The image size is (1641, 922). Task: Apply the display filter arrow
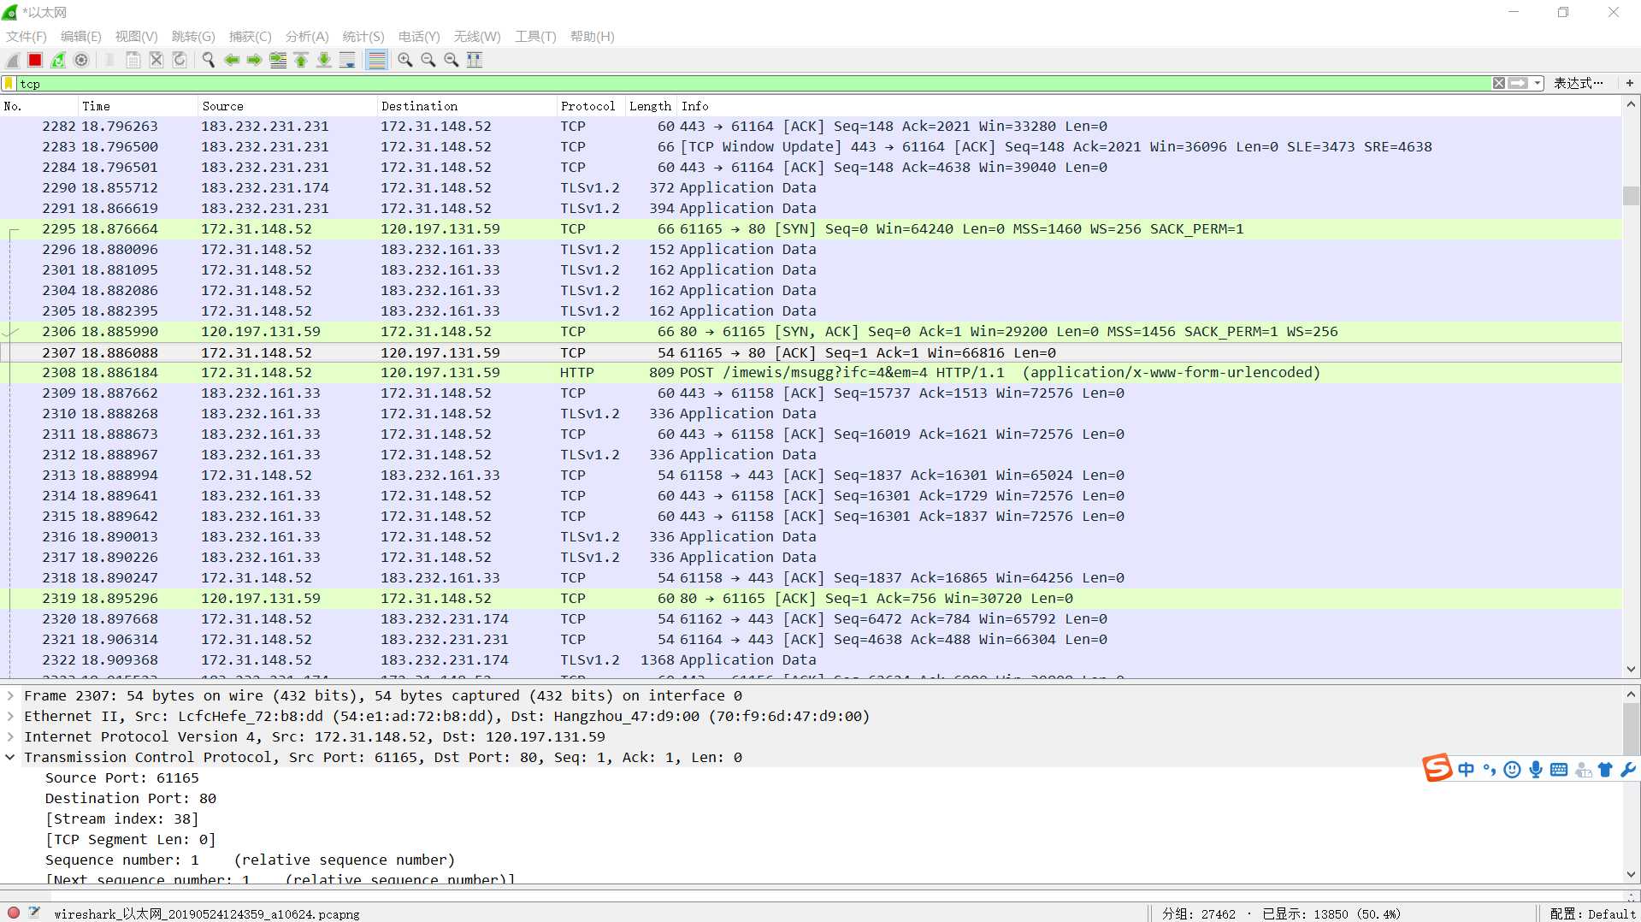tap(1518, 83)
